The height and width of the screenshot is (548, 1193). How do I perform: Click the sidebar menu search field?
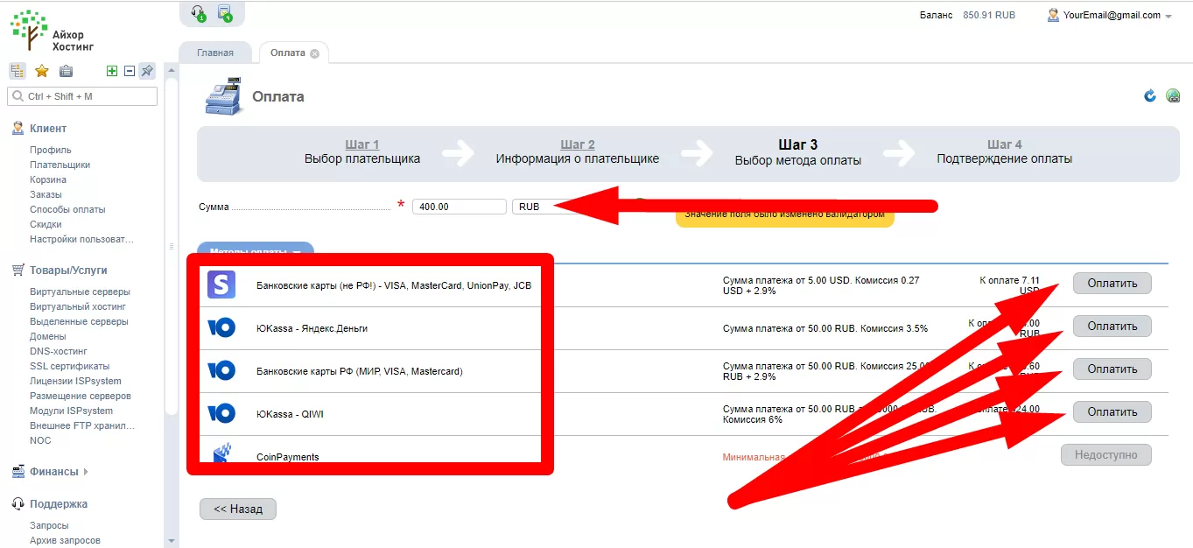coord(82,96)
